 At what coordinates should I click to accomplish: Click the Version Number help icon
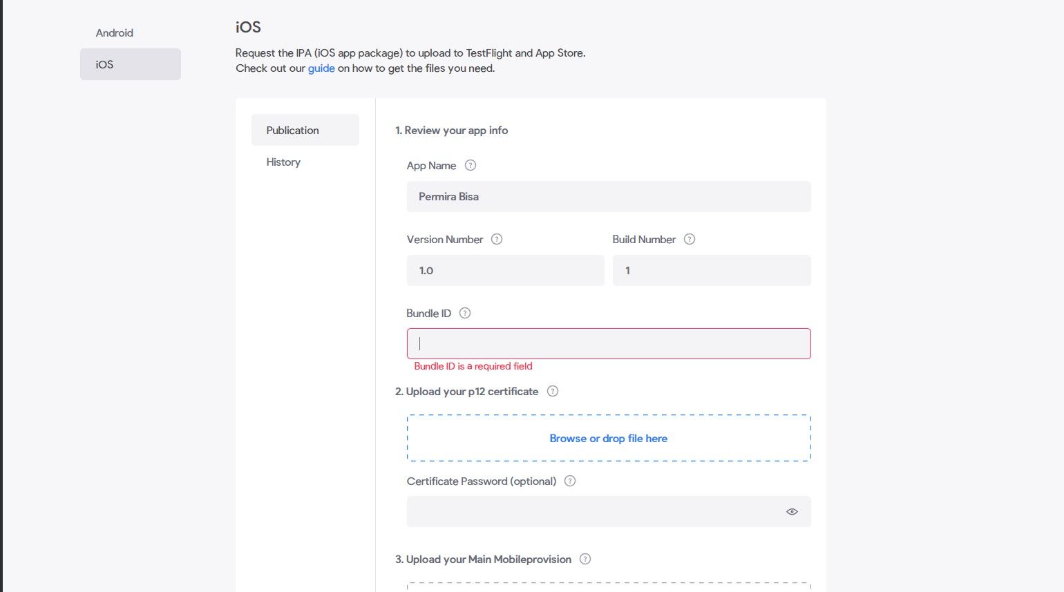click(497, 239)
